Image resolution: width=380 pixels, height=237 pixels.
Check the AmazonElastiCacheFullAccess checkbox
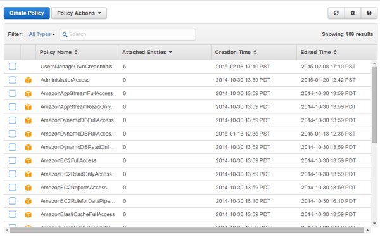(x=13, y=214)
